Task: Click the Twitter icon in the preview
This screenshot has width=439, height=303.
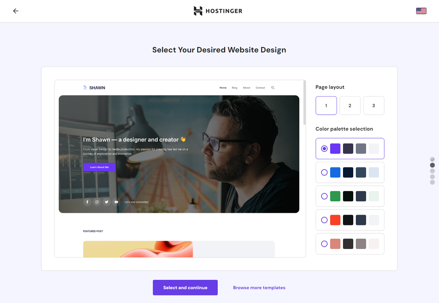Action: click(106, 202)
